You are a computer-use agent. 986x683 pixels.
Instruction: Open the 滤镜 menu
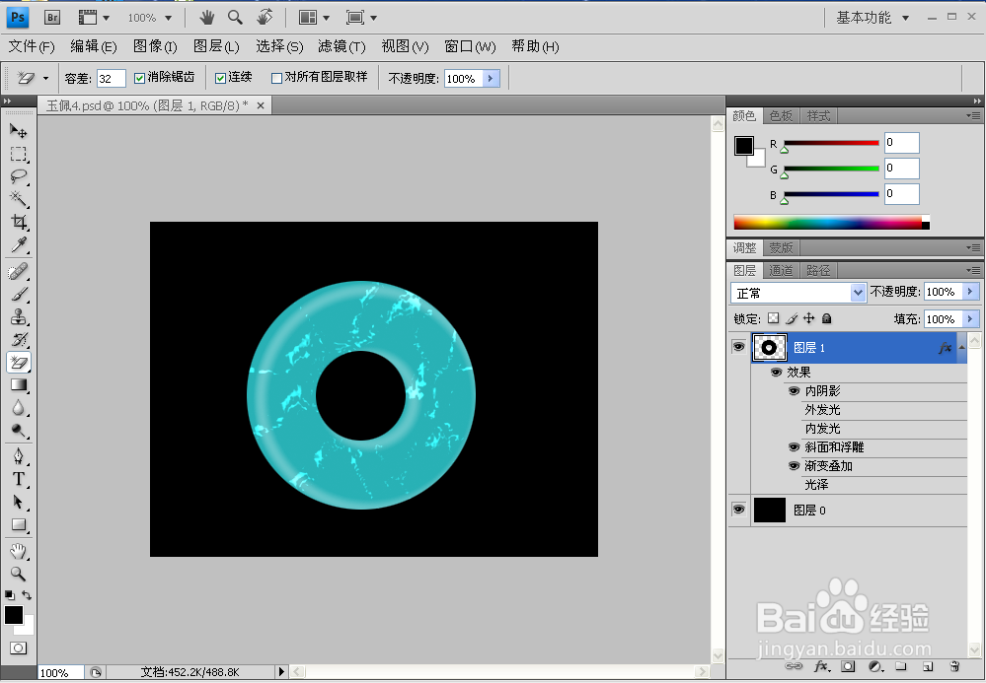point(341,46)
